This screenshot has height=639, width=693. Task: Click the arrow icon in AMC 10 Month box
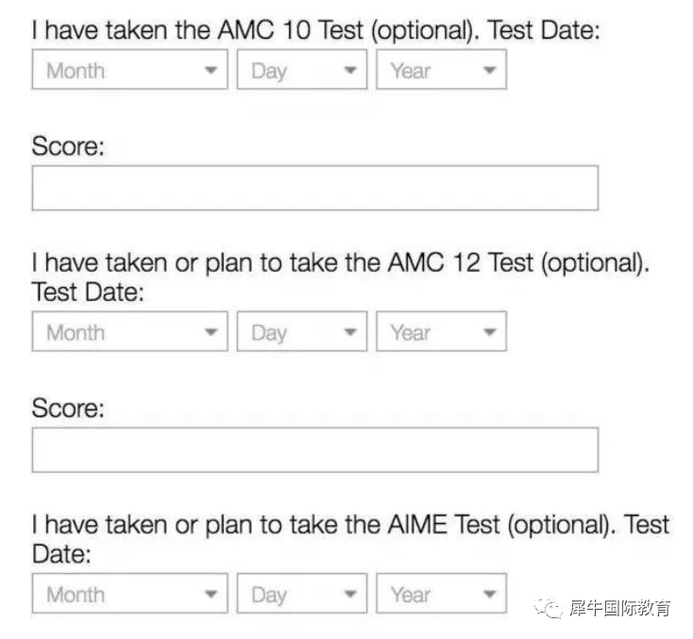[211, 70]
